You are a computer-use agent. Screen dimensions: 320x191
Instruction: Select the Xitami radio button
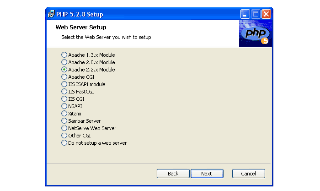64,114
